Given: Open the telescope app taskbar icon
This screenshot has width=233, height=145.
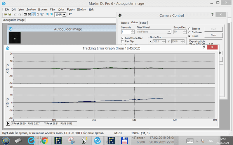Looking at the screenshot, I should (x=84, y=141).
